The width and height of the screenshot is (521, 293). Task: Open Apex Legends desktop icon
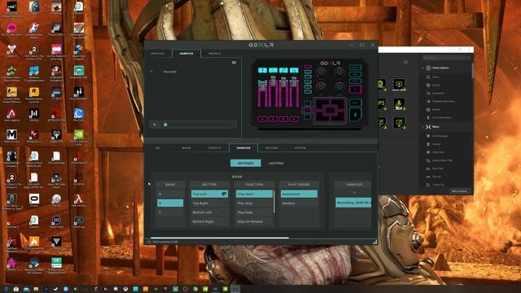click(11, 116)
